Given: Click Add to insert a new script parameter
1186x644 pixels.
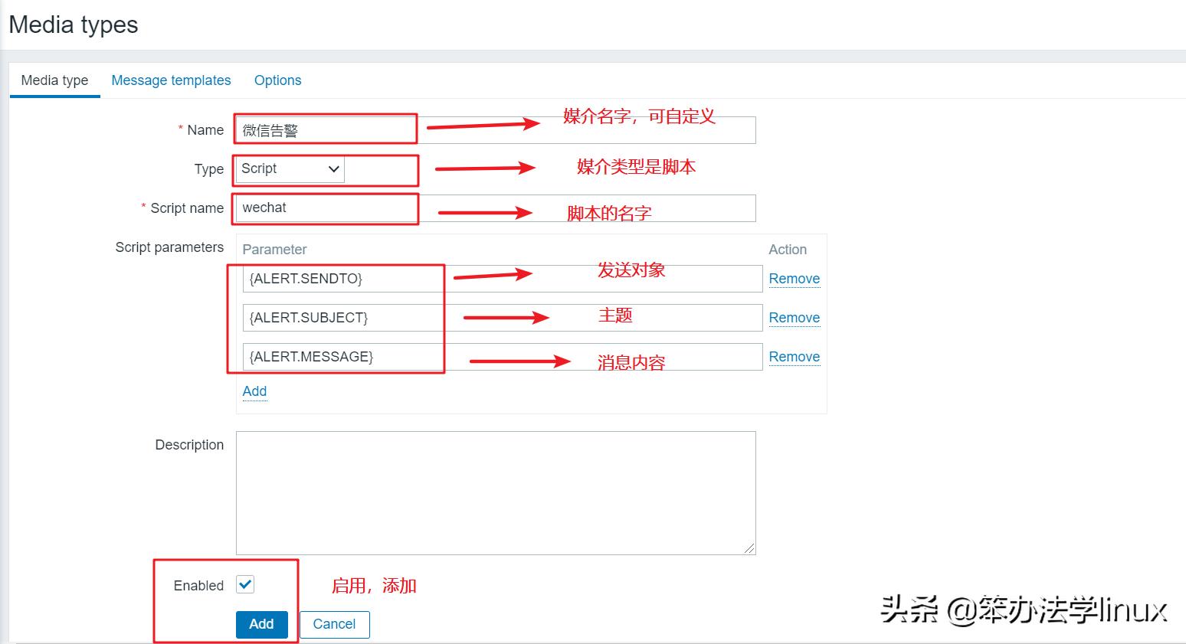Looking at the screenshot, I should (254, 391).
